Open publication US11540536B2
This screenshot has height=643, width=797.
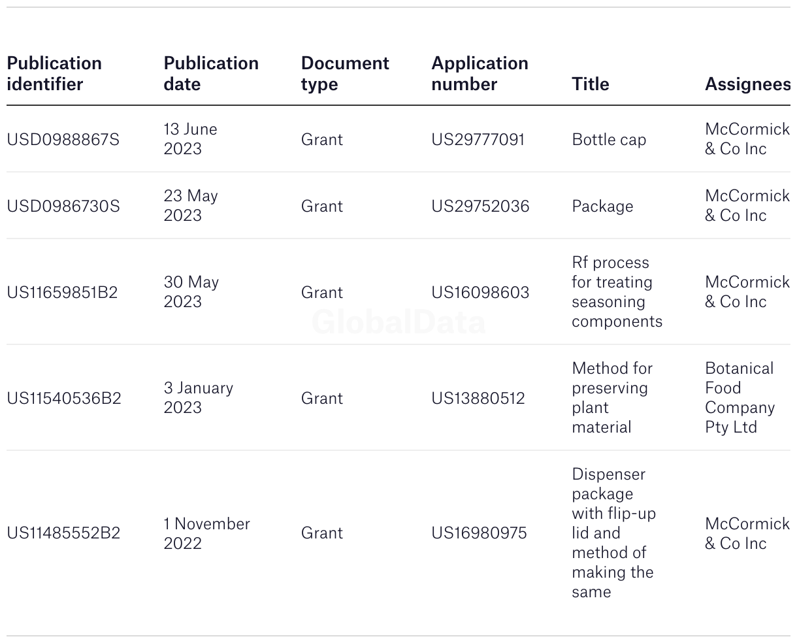pos(64,399)
